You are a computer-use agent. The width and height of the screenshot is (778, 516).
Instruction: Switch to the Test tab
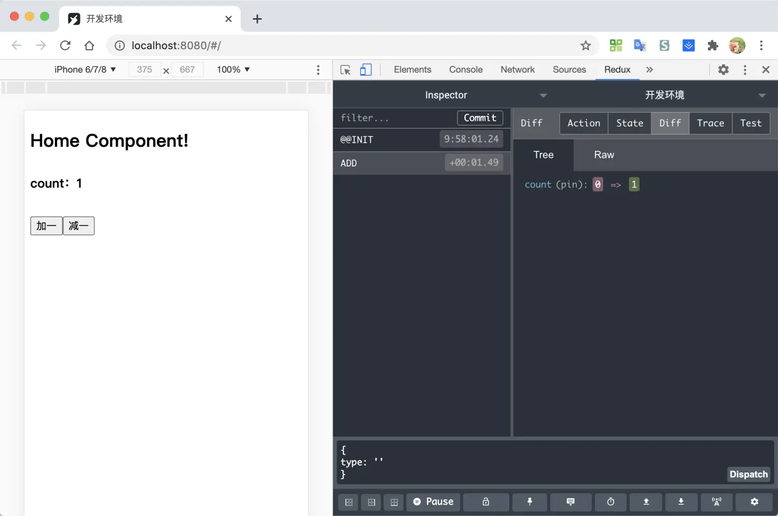751,123
